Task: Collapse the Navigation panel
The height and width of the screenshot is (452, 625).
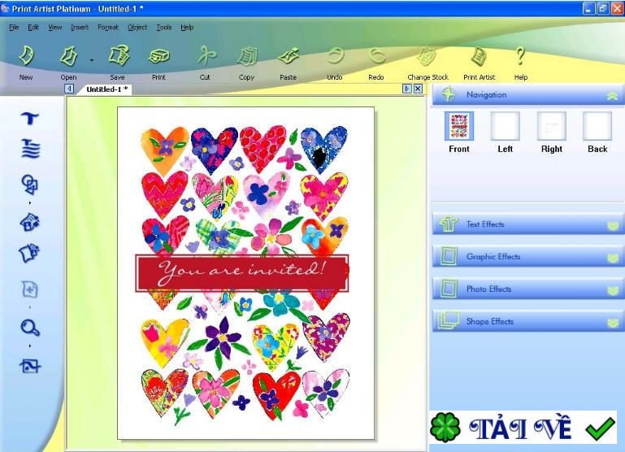Action: (612, 96)
